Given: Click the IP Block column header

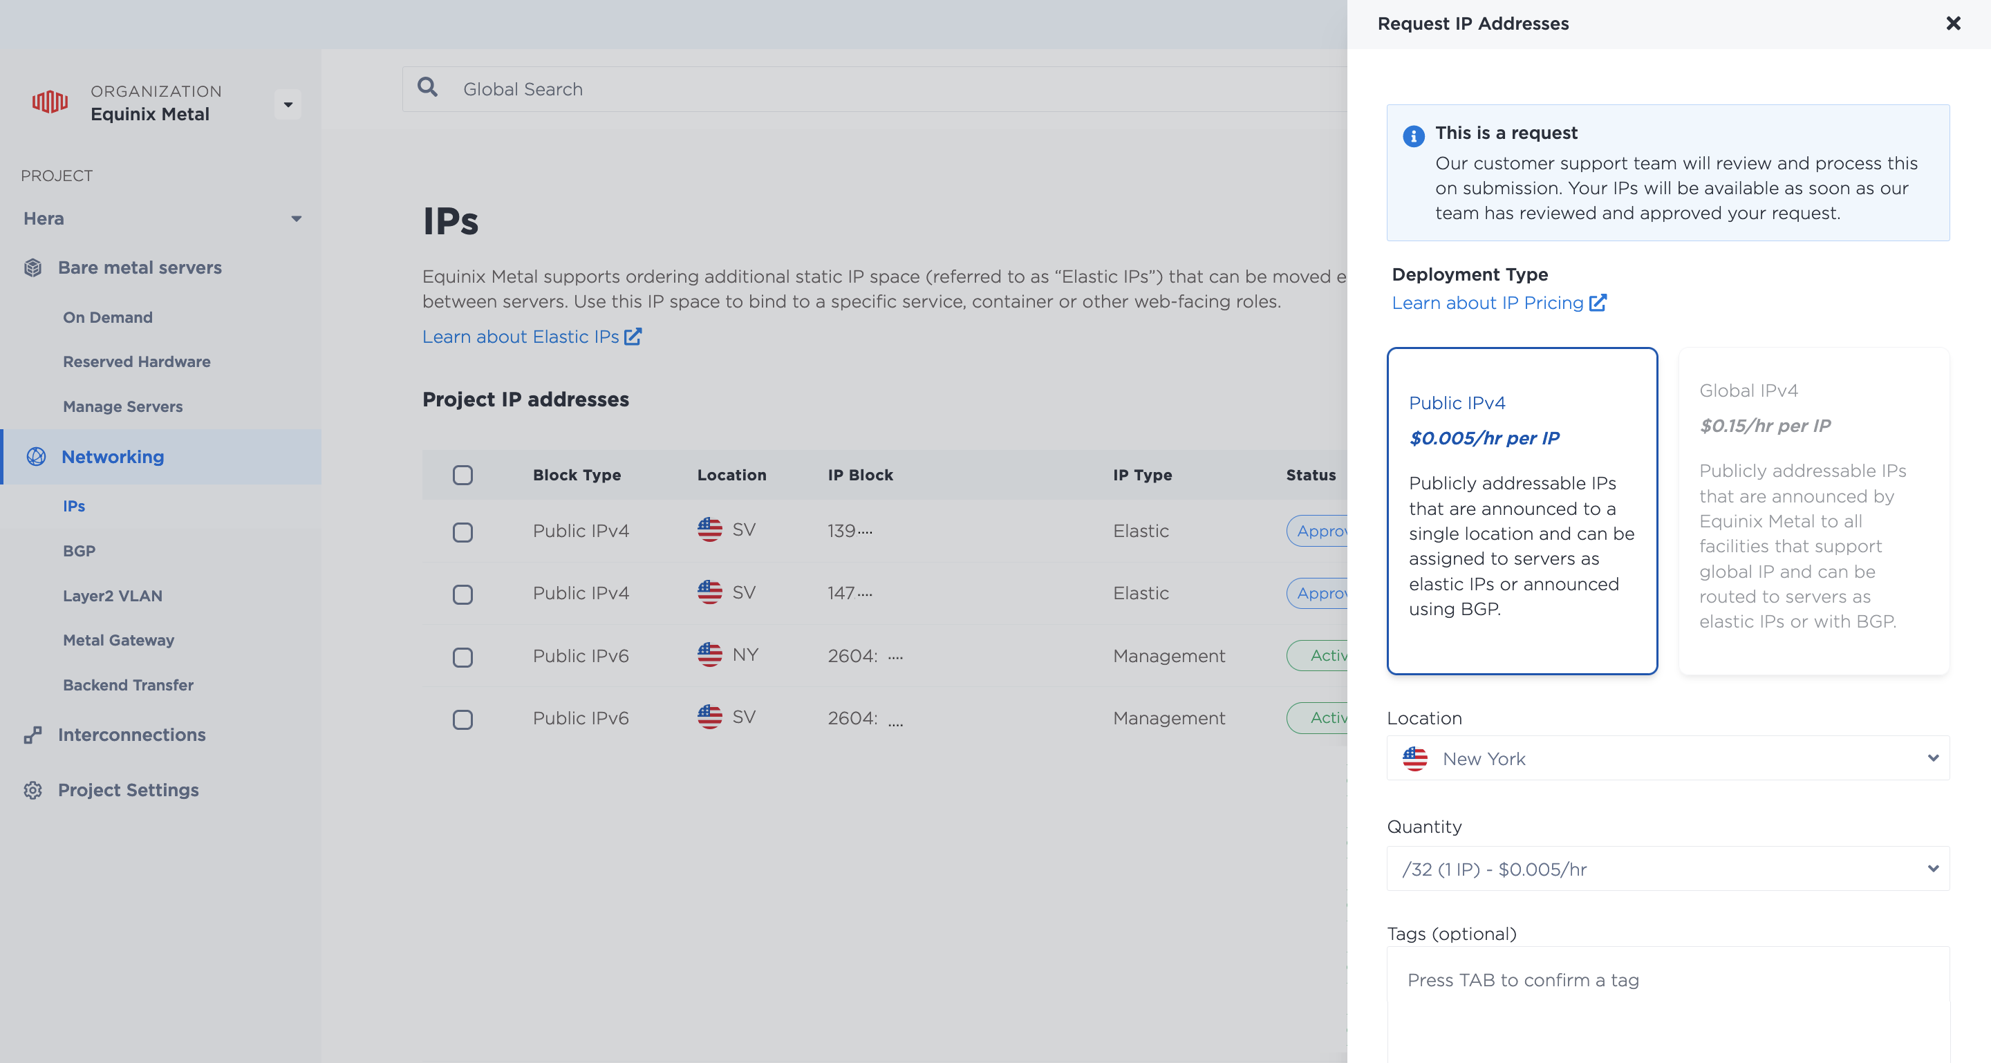Looking at the screenshot, I should pos(860,475).
